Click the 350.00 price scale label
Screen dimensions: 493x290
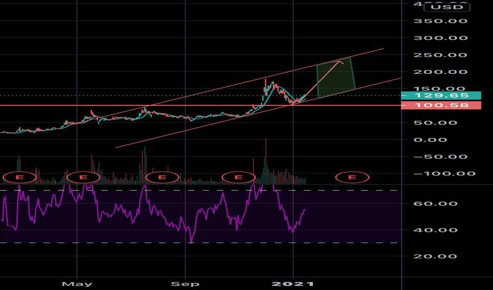(x=441, y=21)
